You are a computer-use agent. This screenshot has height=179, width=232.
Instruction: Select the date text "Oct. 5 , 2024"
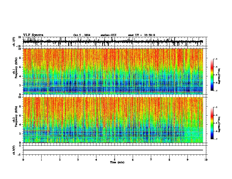(82, 35)
